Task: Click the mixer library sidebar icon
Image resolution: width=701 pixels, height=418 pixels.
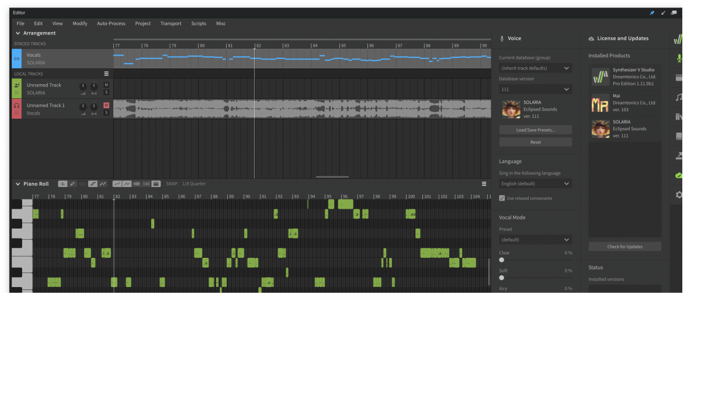Action: tap(679, 116)
